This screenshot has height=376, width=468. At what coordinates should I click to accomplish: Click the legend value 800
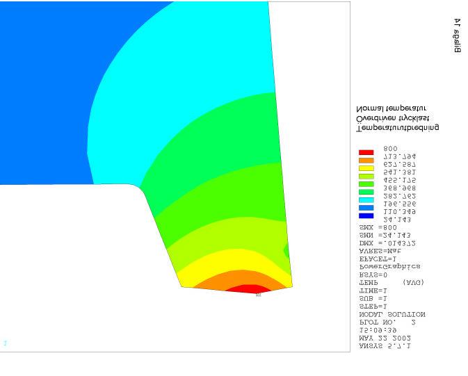(390, 149)
